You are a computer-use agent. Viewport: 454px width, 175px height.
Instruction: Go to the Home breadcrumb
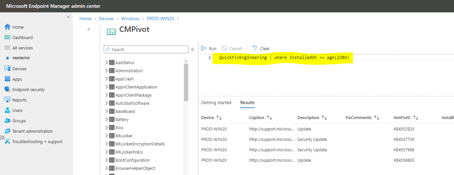(x=86, y=19)
